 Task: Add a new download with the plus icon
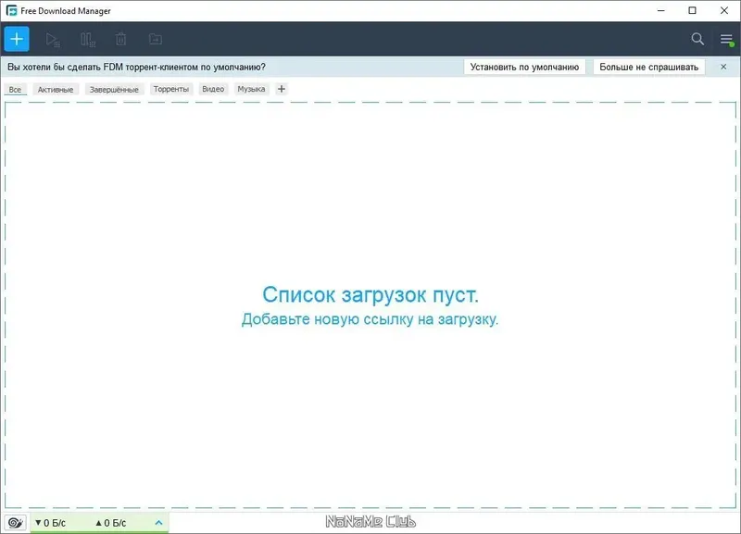click(16, 39)
